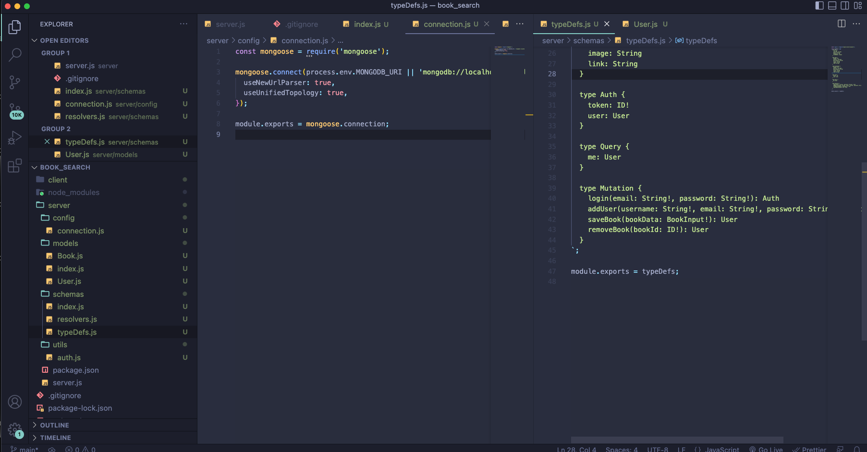Viewport: 867px width, 452px height.
Task: Close typeDefs.js in Open Editors list
Action: point(47,142)
